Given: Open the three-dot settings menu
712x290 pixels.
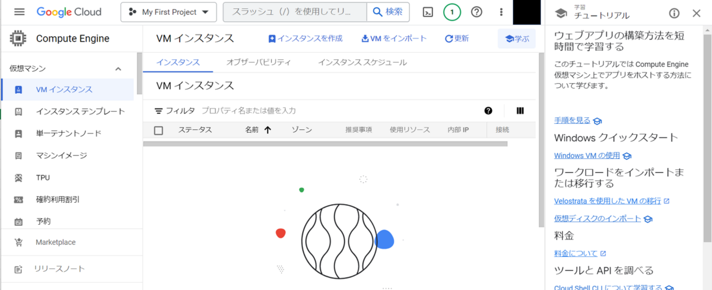Looking at the screenshot, I should click(501, 12).
